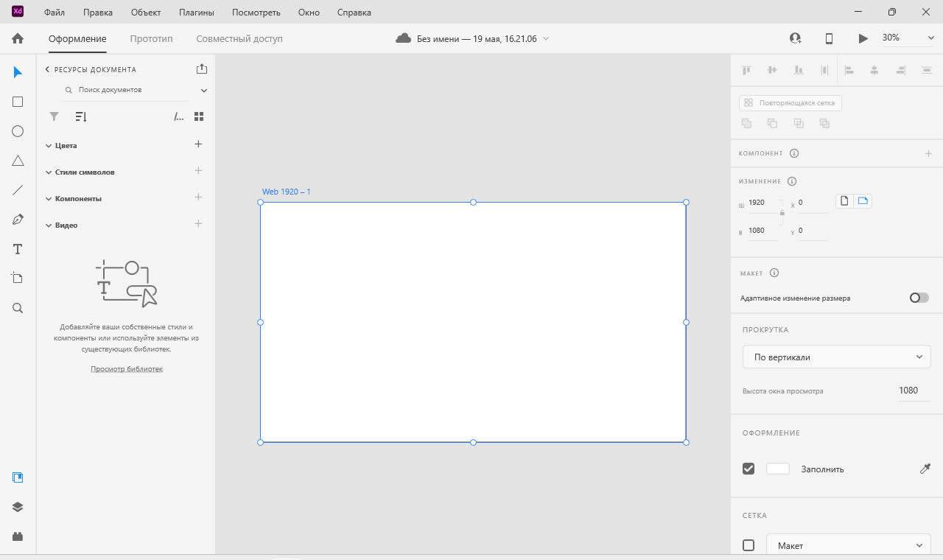Select the Artboard tool

click(x=18, y=278)
